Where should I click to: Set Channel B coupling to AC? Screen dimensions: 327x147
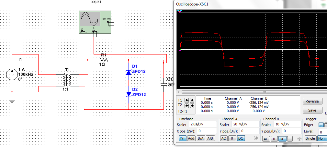coord(266,139)
